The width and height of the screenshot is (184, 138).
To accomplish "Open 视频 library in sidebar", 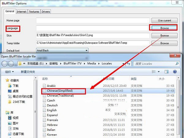I will click(x=13, y=118).
